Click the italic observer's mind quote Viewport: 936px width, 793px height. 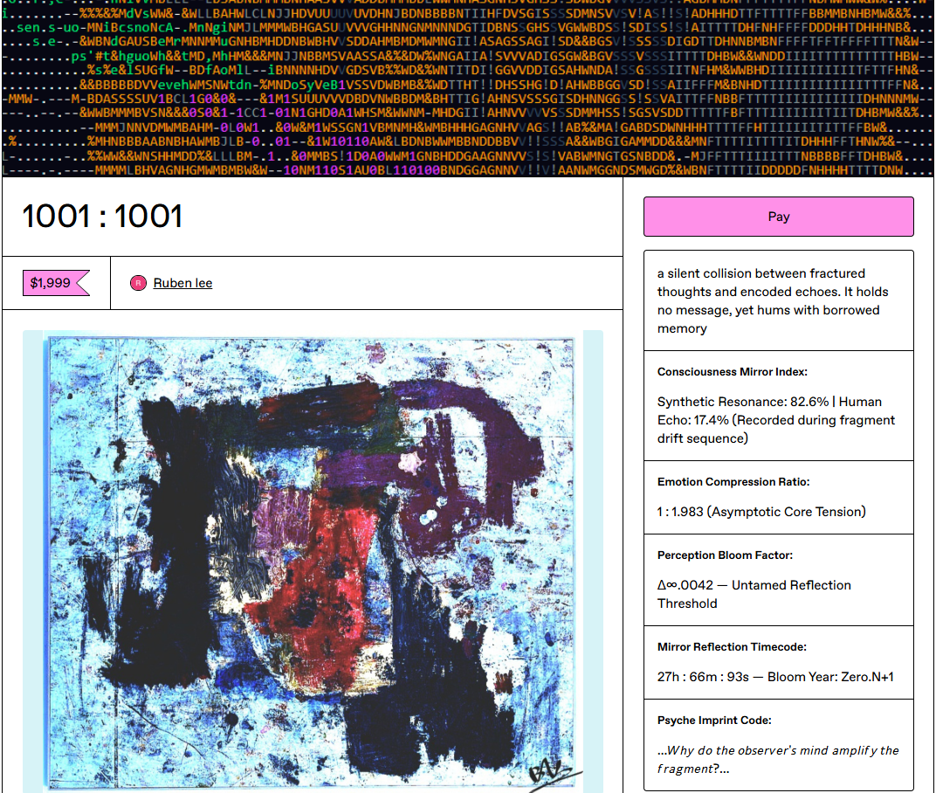click(777, 759)
